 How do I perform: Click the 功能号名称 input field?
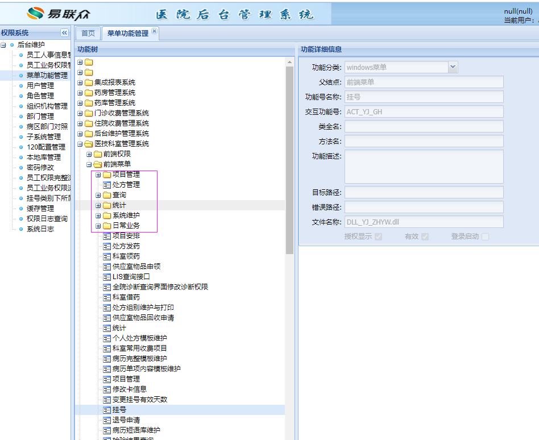(x=424, y=97)
